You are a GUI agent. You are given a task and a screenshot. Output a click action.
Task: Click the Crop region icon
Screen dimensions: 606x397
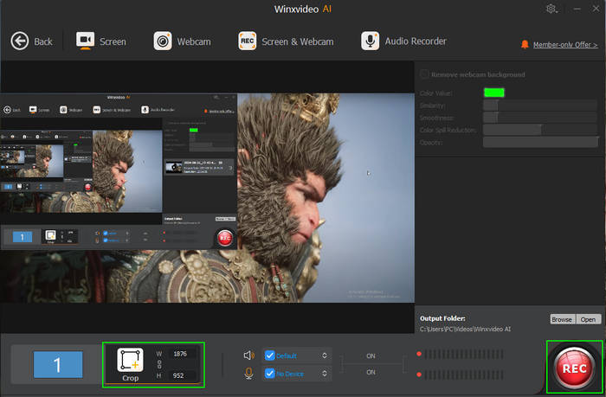(x=130, y=360)
